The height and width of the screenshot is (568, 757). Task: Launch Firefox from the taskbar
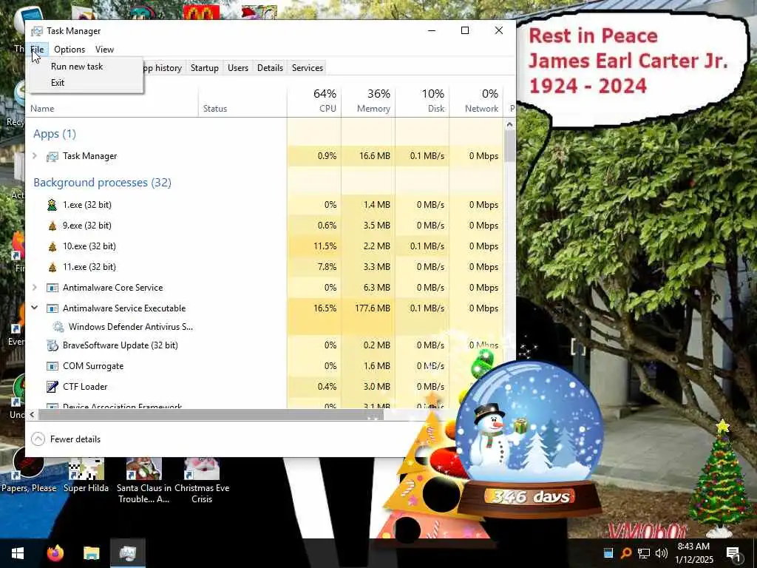(x=55, y=553)
